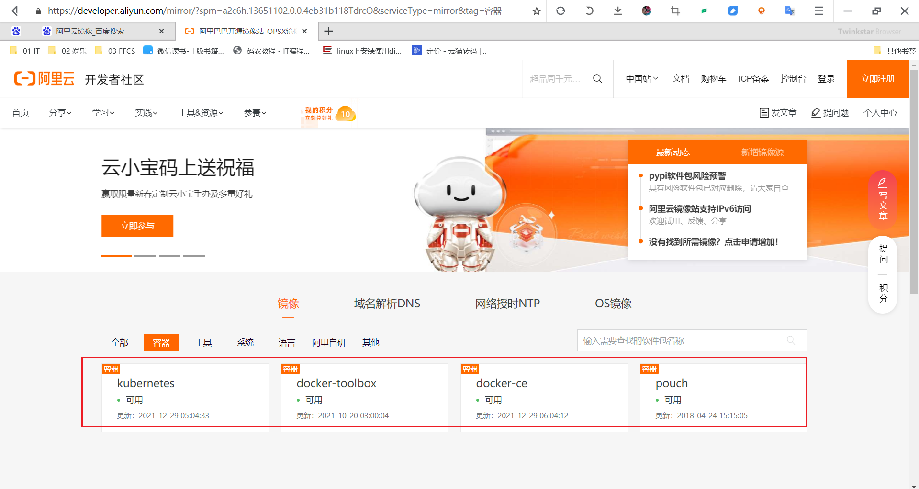Viewport: 919px width, 489px height.
Task: Expand the 分享 menu
Action: (x=60, y=113)
